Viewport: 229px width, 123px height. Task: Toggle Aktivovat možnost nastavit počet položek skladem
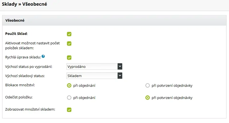point(69,44)
